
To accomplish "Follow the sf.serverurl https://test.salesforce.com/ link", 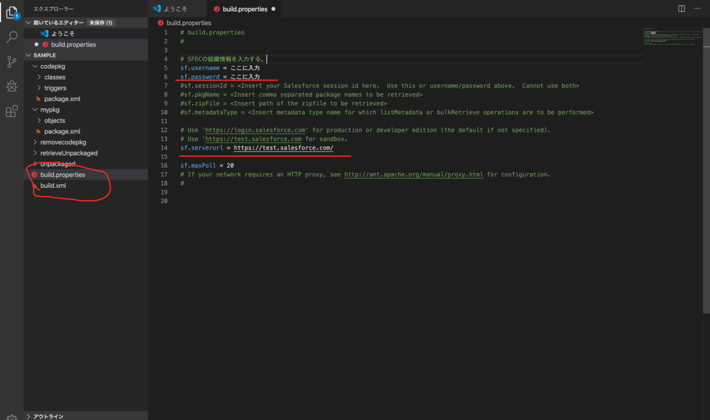I will [x=283, y=148].
